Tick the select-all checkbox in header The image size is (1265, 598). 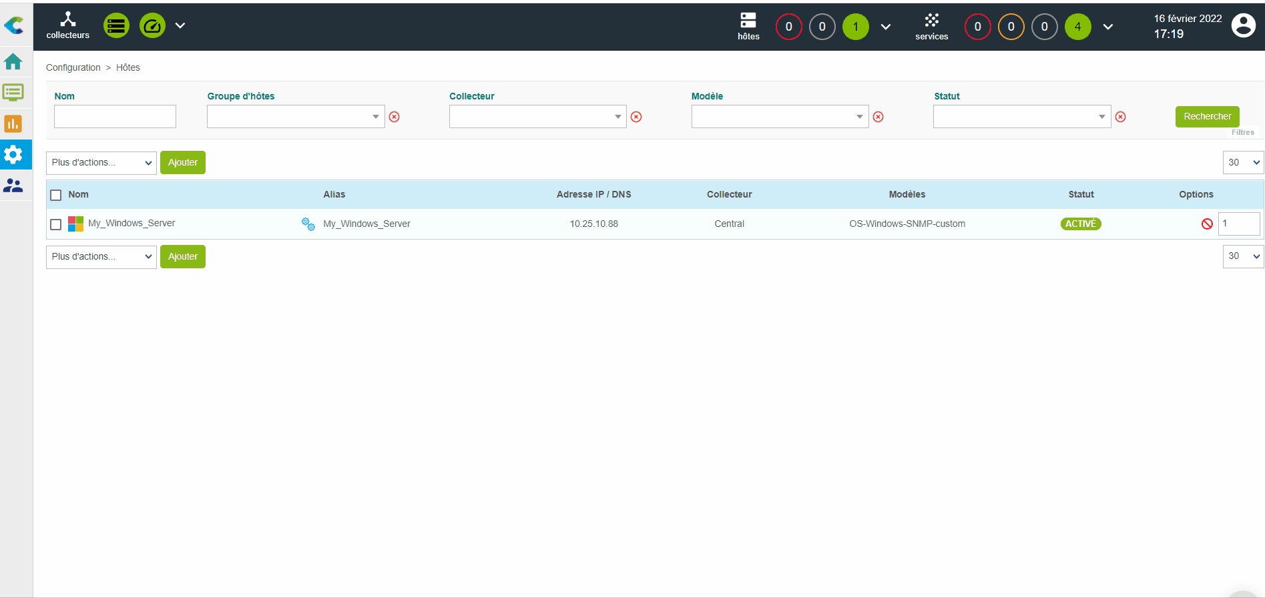tap(56, 195)
